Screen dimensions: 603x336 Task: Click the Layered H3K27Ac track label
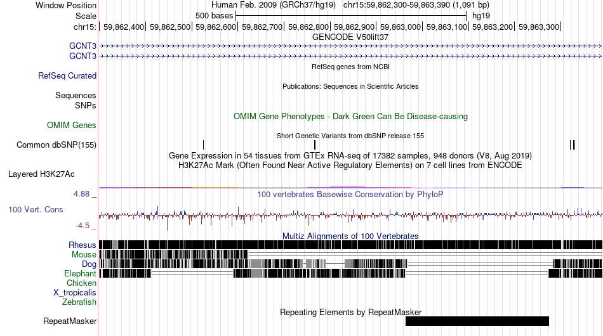coord(41,174)
